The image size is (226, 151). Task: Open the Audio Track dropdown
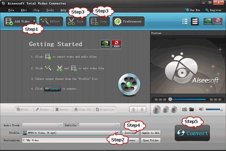tap(42, 125)
